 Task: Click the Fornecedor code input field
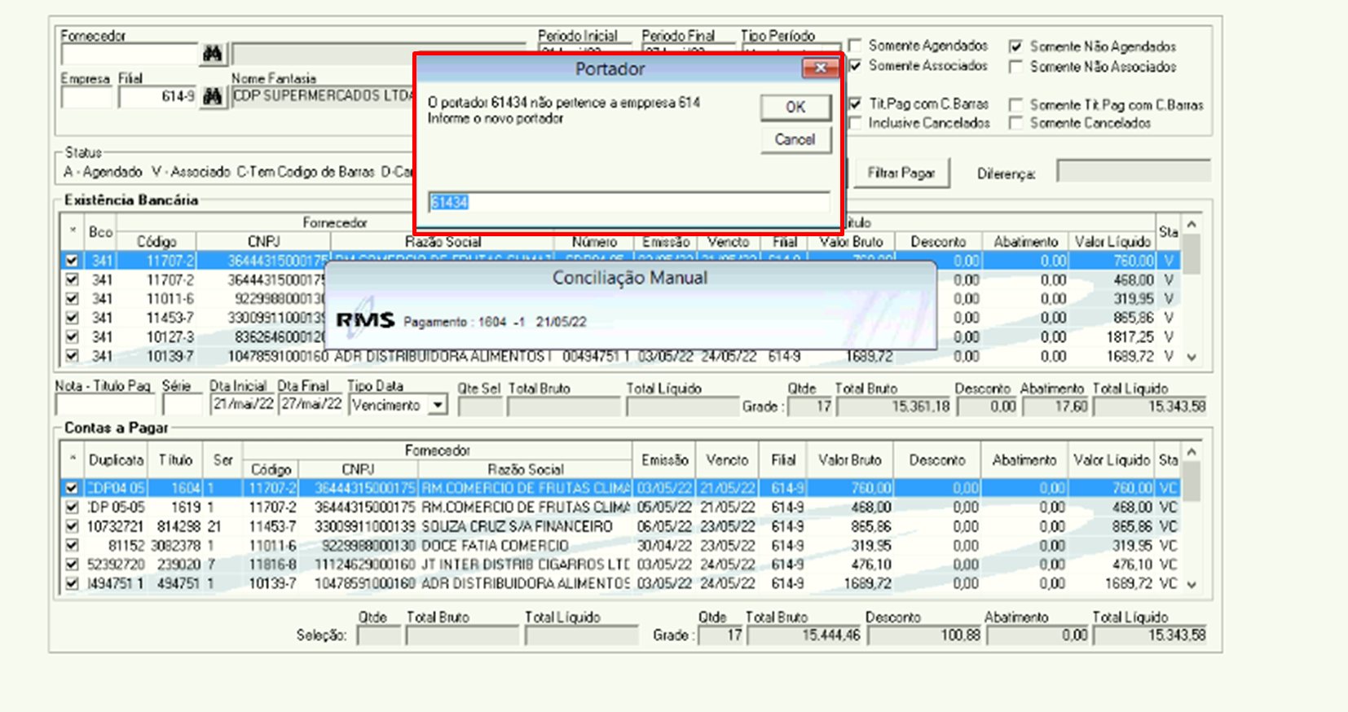coord(129,54)
